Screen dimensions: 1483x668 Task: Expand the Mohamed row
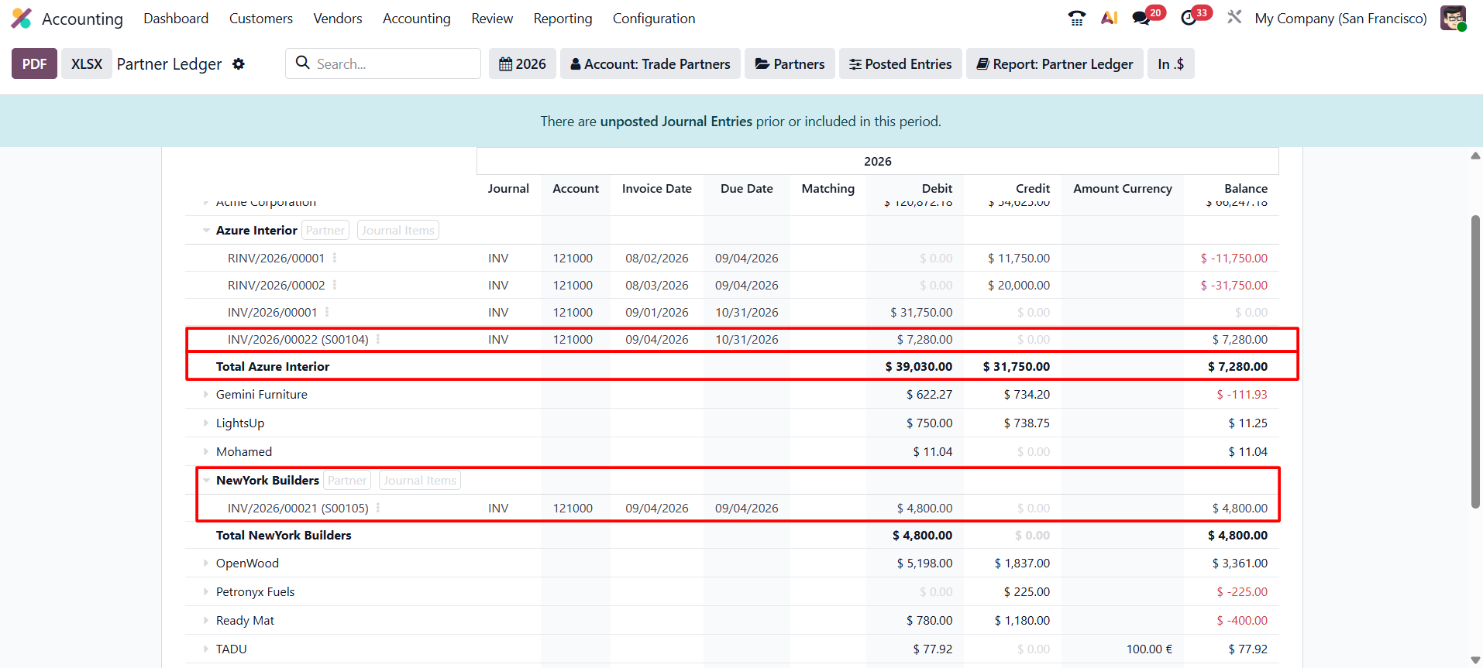[206, 451]
